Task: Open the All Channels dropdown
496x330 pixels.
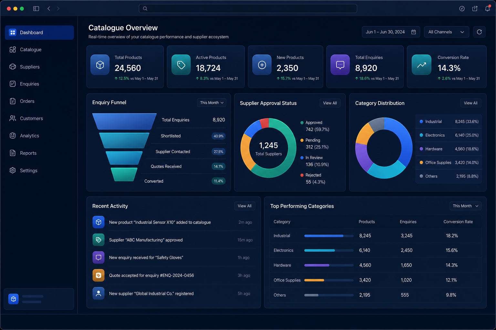Action: (447, 32)
